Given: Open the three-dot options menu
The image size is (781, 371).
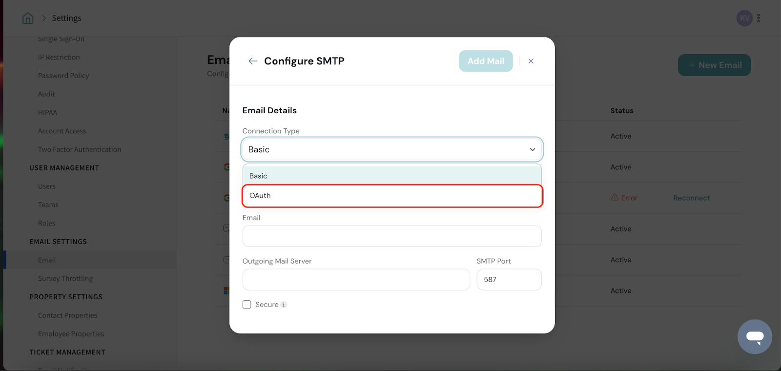Looking at the screenshot, I should [759, 19].
